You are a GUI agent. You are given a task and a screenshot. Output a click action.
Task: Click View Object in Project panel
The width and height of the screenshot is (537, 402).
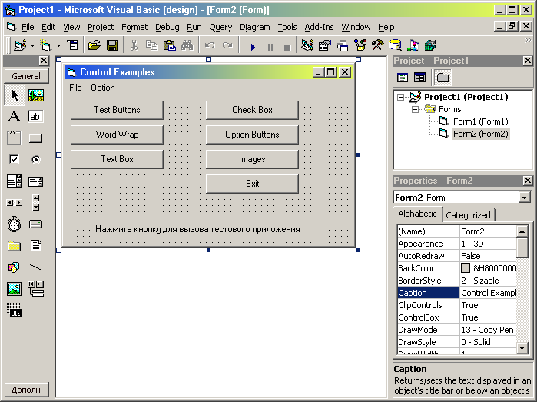(x=419, y=78)
